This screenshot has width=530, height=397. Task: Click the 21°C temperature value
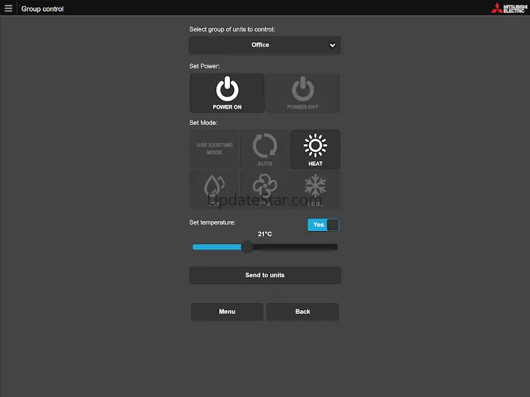pos(265,234)
